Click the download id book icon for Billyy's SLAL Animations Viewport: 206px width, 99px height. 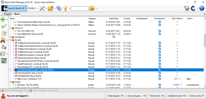pos(160,79)
